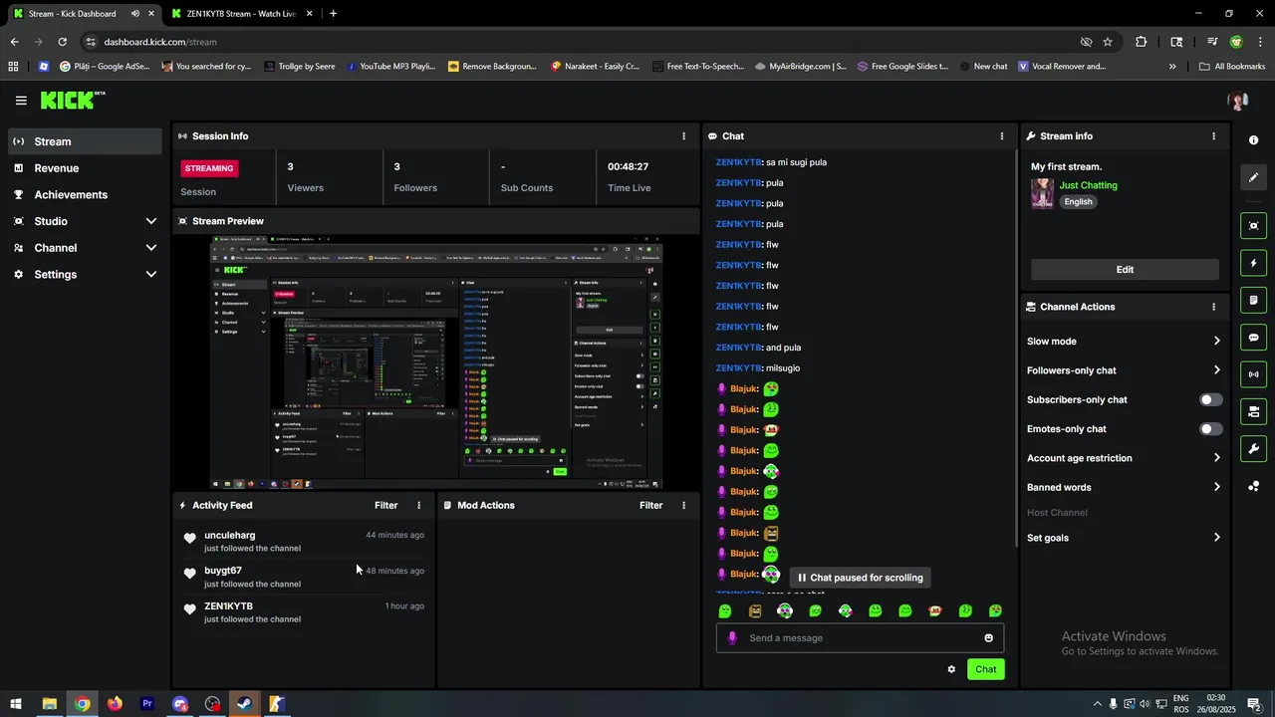Open Chat panel three-dot menu

coord(1002,136)
